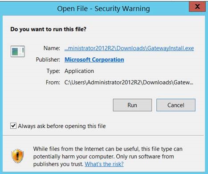
Task: Click the Open File - Security Warning title bar
Action: tap(103, 8)
